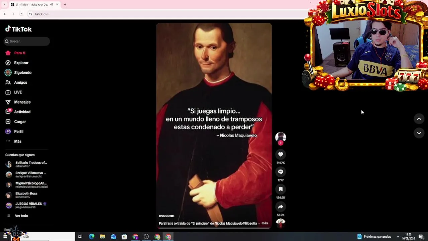Save video with bookmark icon
The image size is (428, 241).
(x=281, y=189)
